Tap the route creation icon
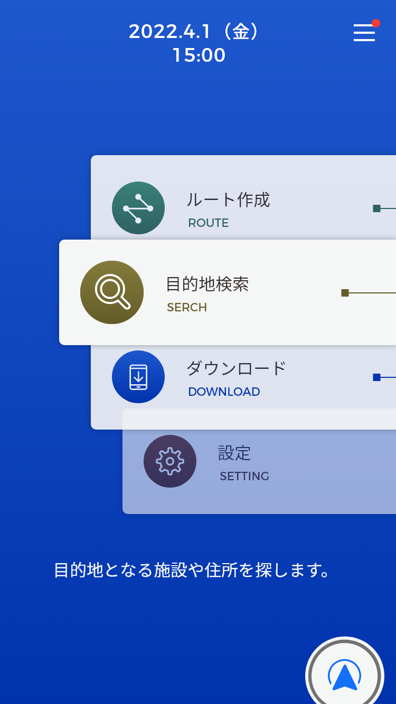The width and height of the screenshot is (396, 704). 138,208
